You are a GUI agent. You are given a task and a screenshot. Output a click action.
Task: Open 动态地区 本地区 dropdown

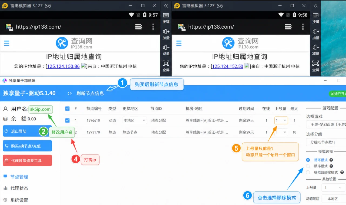click(334, 199)
